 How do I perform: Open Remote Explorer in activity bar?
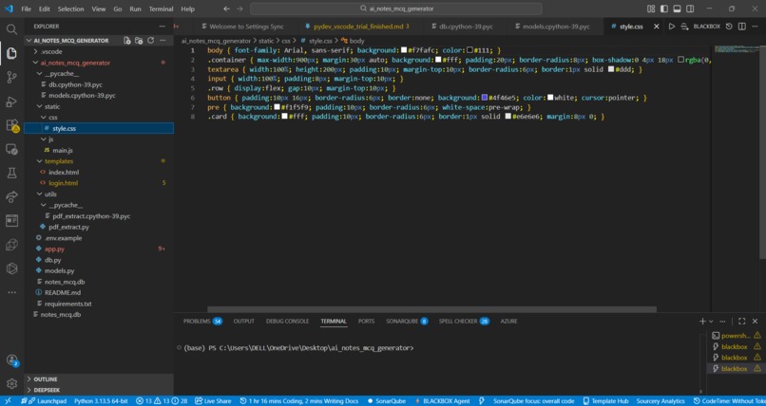tap(11, 149)
